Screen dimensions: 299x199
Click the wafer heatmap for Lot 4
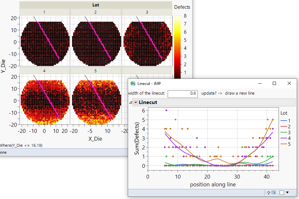click(x=45, y=102)
